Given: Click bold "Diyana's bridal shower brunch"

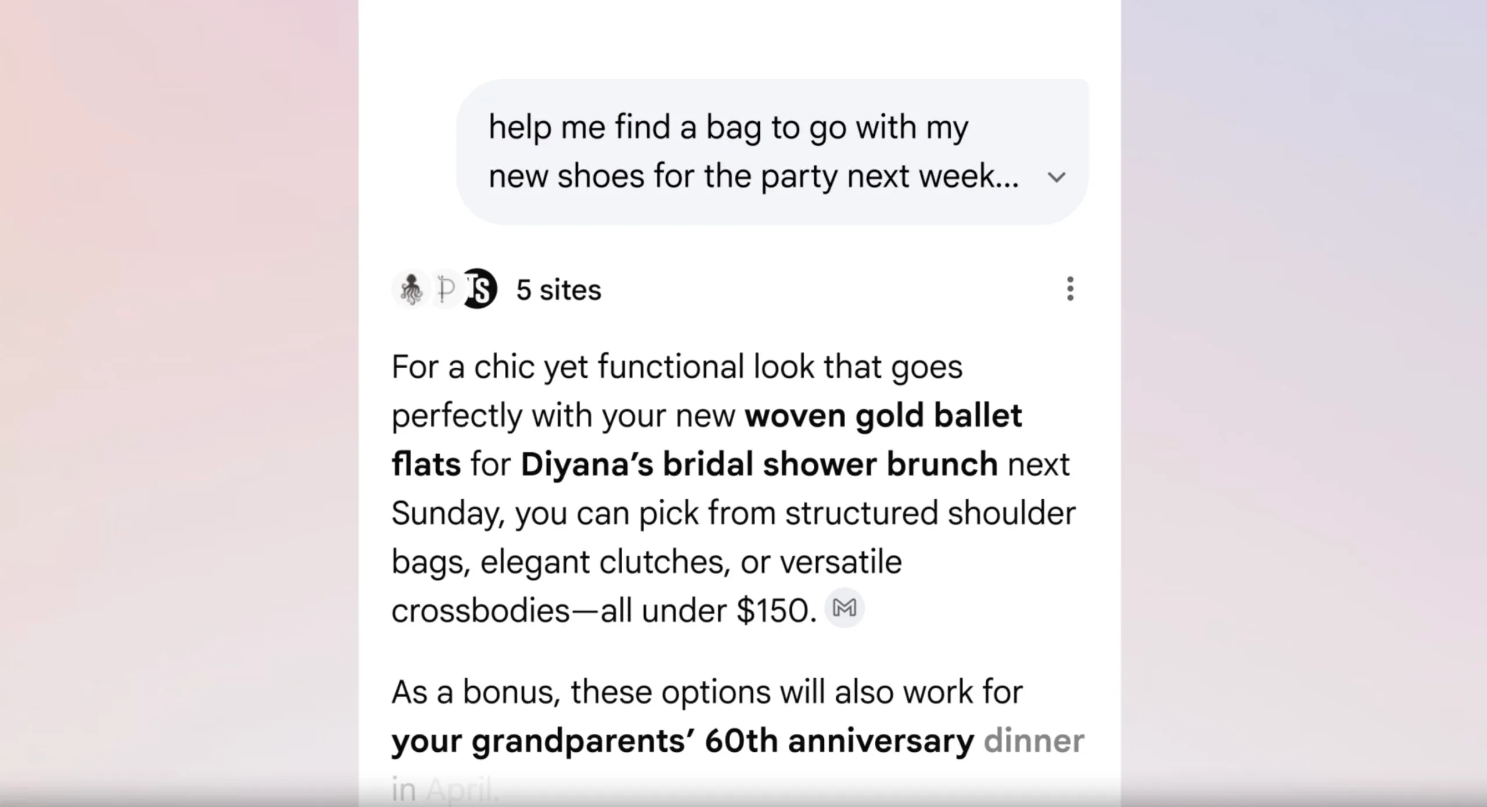Looking at the screenshot, I should click(759, 464).
